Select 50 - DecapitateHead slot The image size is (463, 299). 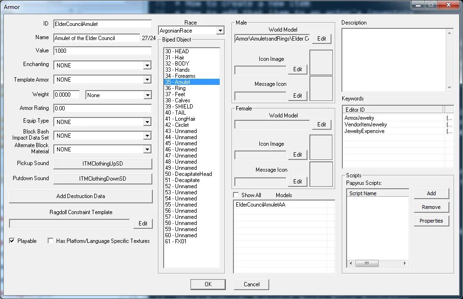(191, 174)
